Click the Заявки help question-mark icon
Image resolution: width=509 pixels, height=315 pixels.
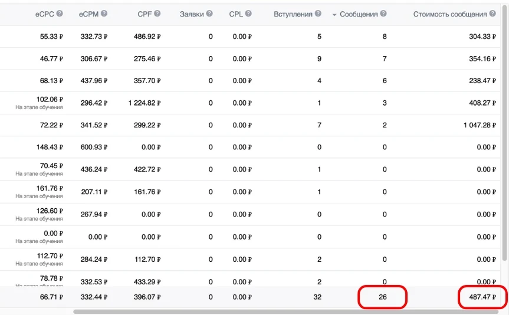point(209,14)
